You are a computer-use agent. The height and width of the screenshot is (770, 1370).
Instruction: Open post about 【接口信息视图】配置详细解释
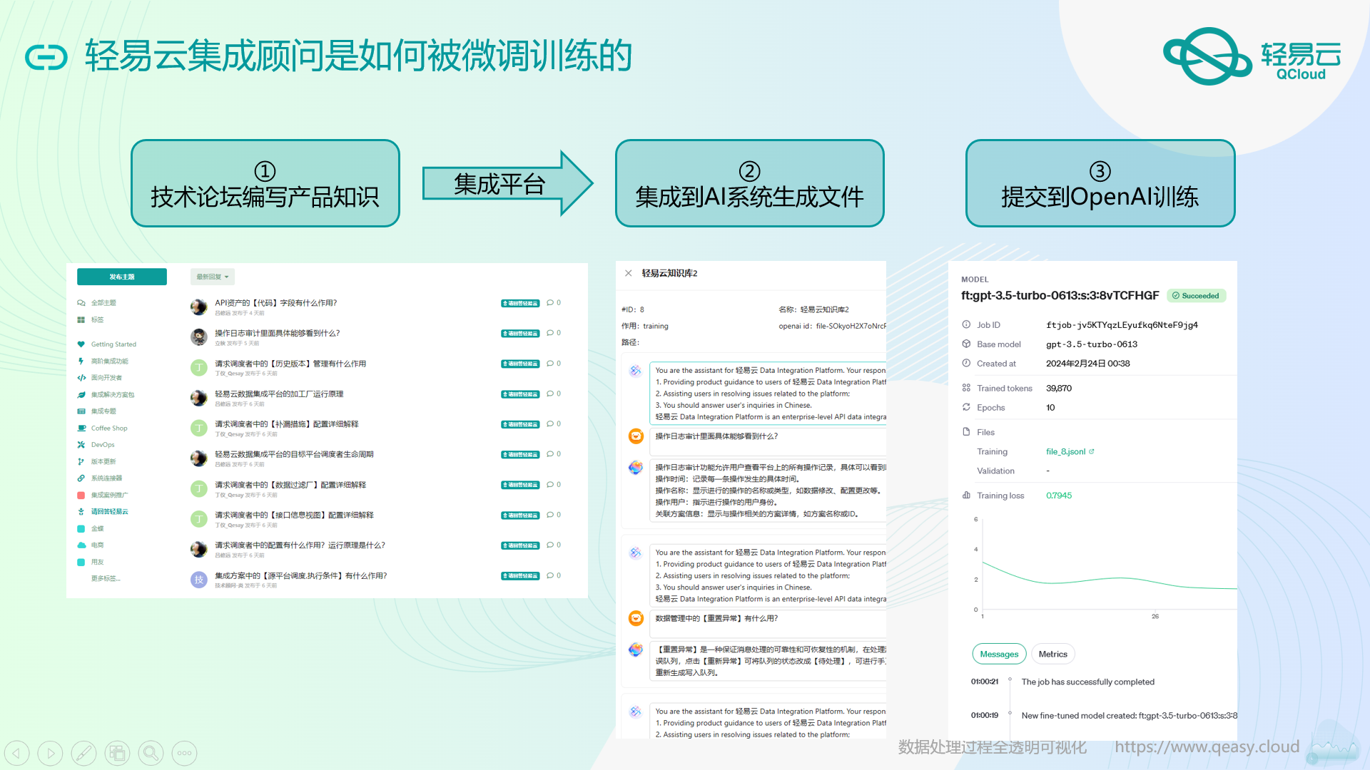[x=294, y=515]
